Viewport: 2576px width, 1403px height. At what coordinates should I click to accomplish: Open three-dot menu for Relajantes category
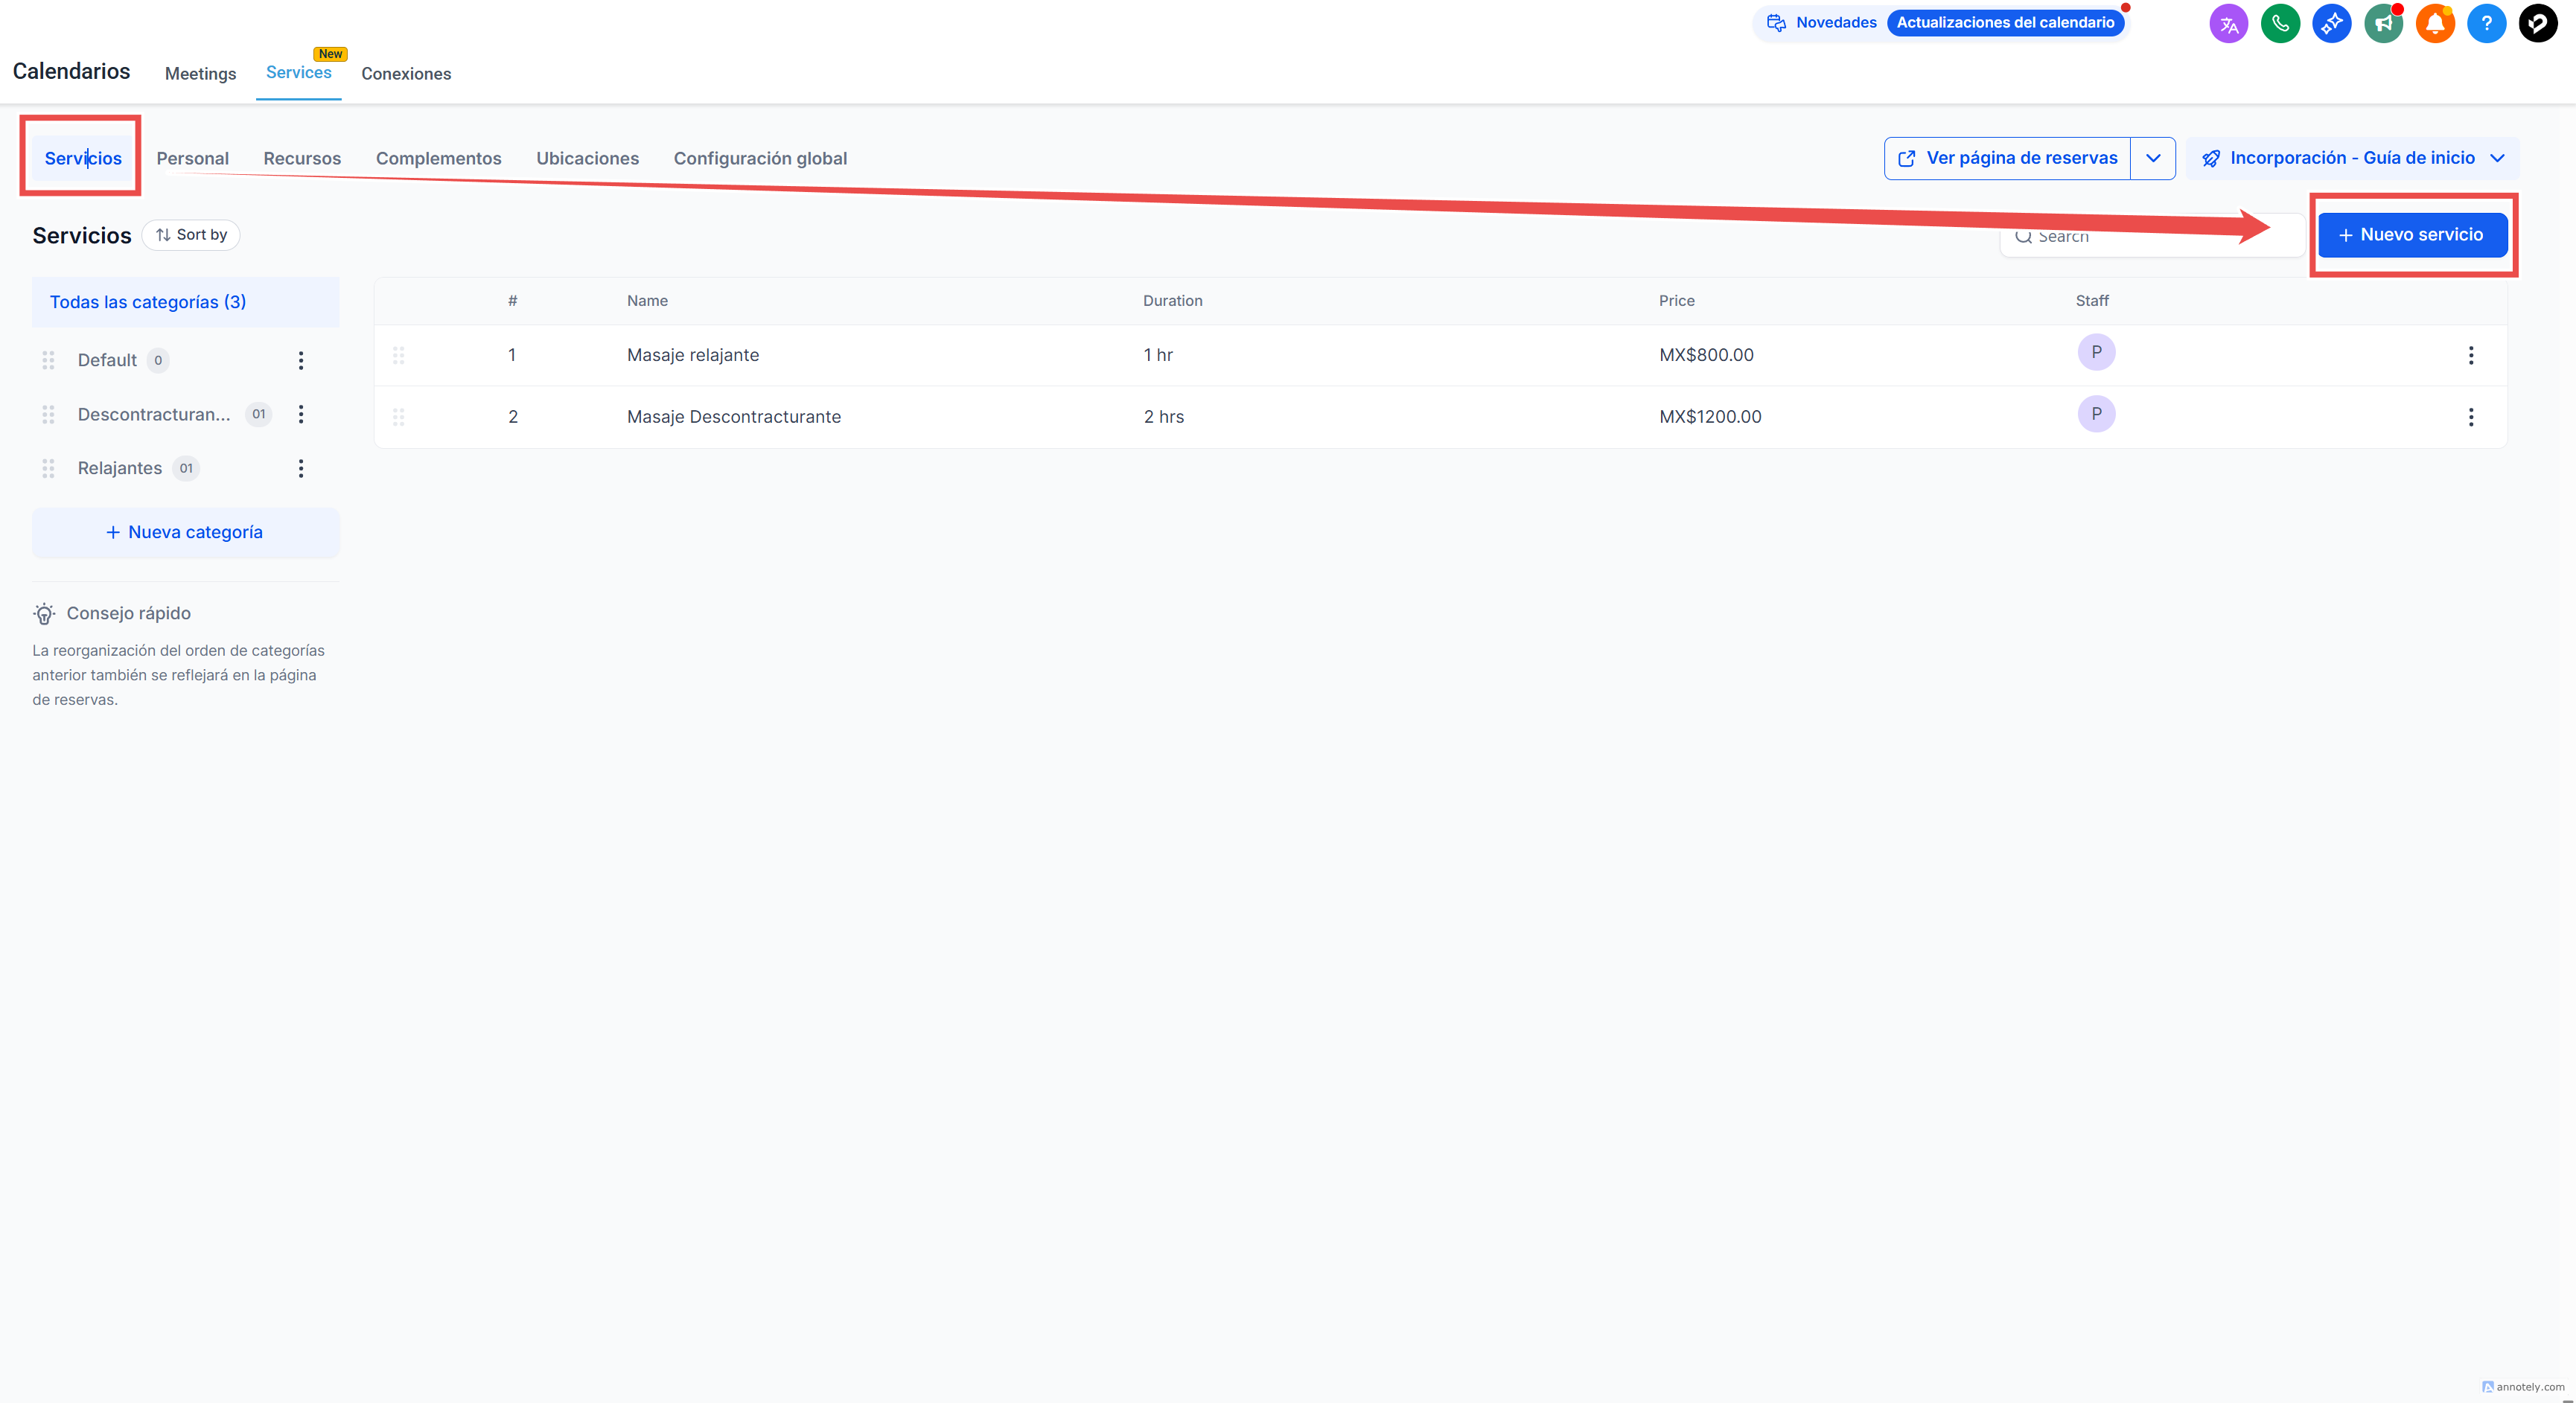300,468
